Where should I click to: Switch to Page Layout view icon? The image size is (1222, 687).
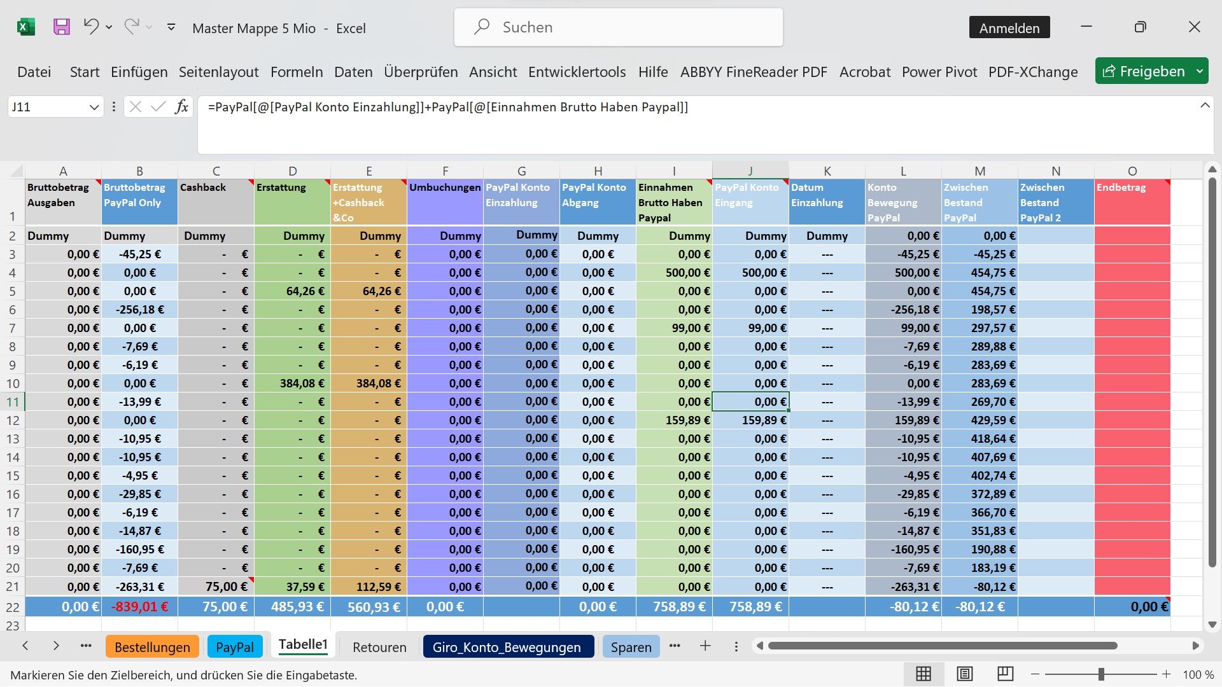[964, 674]
